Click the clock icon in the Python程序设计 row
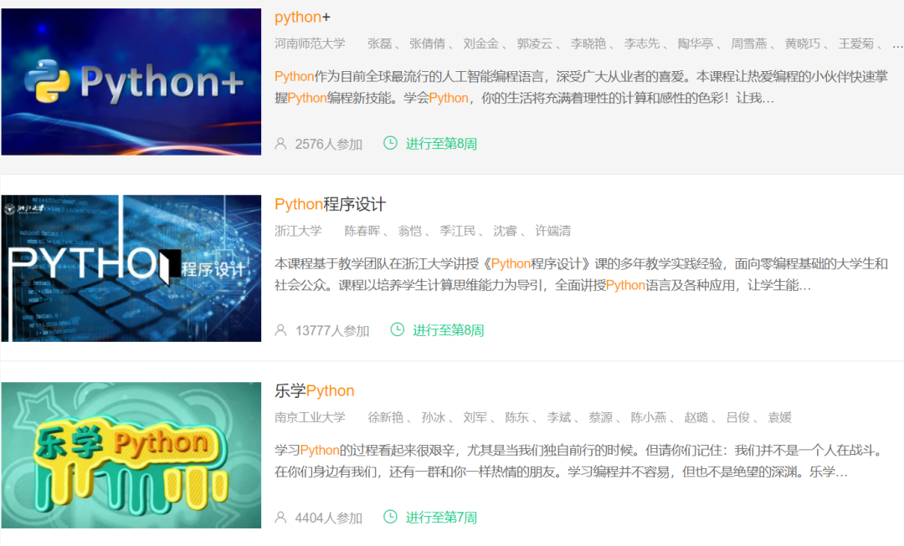This screenshot has width=904, height=546. pos(398,329)
